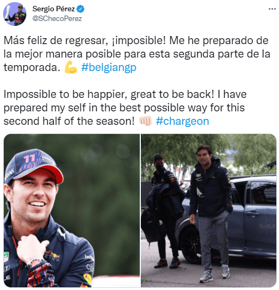This screenshot has width=279, height=290.
Task: Click the flexed bicep emoji
Action: pos(71,67)
